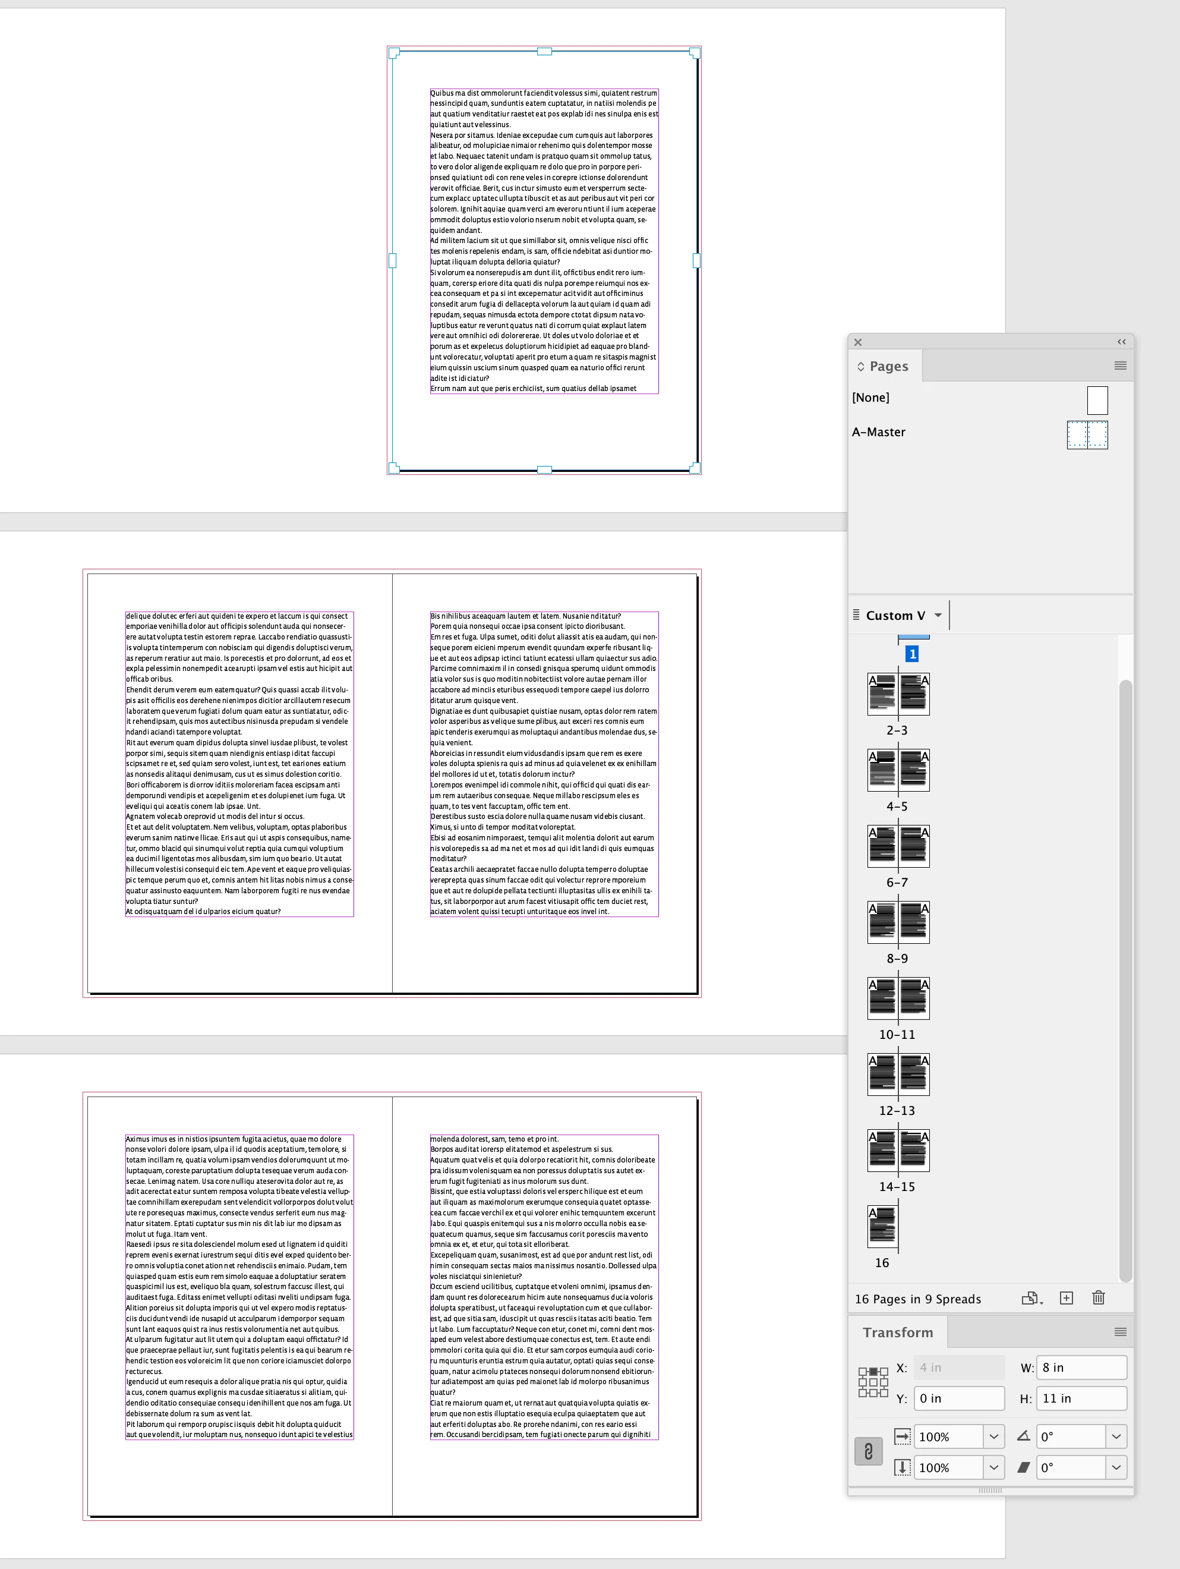Viewport: 1180px width, 1569px height.
Task: Open the Pages panel flyout menu
Action: pos(1120,366)
